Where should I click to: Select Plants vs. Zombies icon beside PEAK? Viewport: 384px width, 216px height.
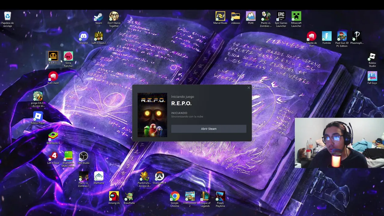point(266,19)
